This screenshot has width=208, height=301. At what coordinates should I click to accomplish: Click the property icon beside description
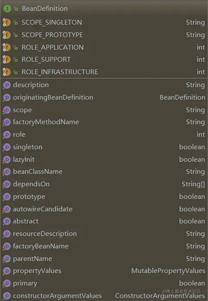(x=7, y=85)
